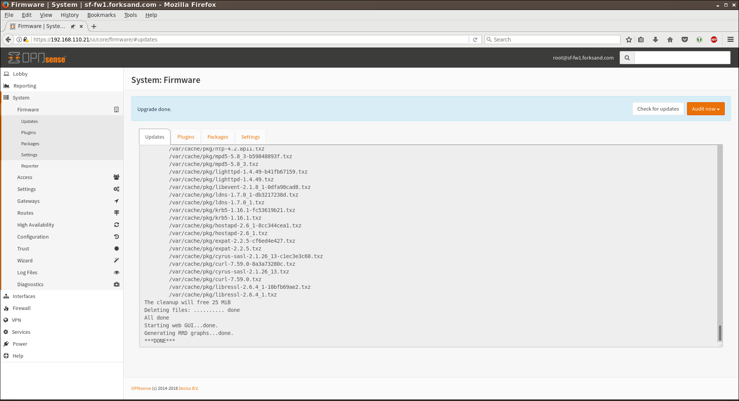Click the Pocket icon in toolbar
The height and width of the screenshot is (401, 739).
click(x=685, y=40)
